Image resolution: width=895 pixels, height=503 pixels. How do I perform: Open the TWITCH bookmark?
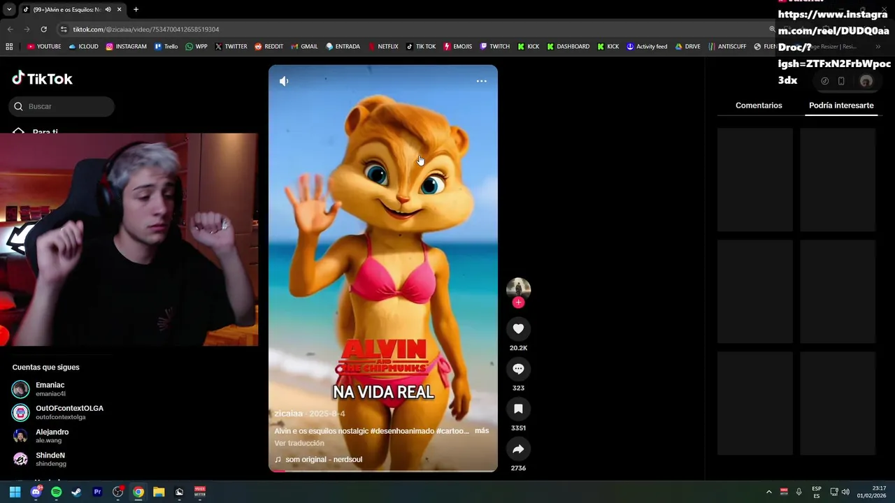[x=494, y=47]
